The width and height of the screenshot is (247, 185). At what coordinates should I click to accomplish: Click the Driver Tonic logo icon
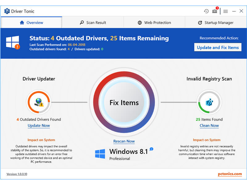pos(7,11)
